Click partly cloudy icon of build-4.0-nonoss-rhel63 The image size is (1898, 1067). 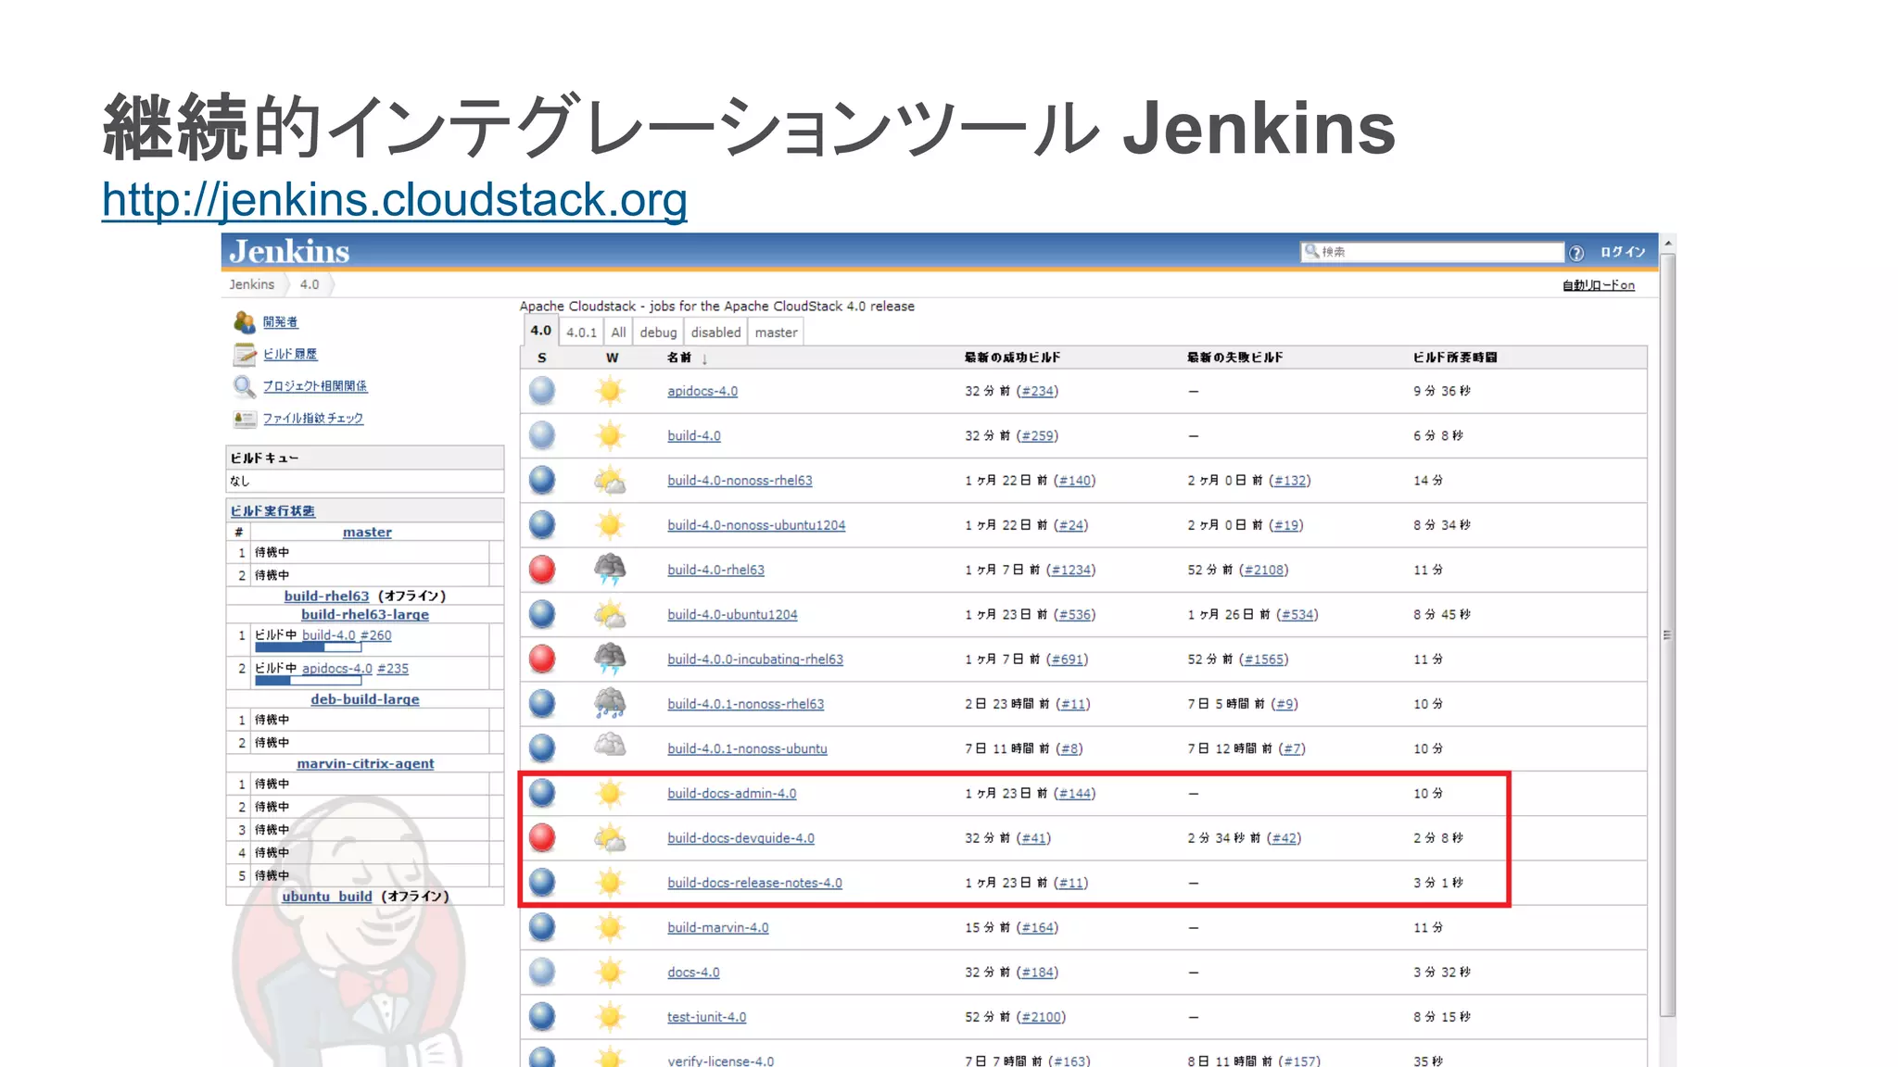[610, 480]
